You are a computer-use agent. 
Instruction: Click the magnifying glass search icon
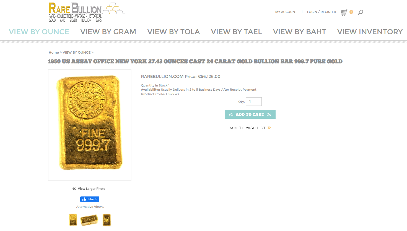(x=360, y=12)
